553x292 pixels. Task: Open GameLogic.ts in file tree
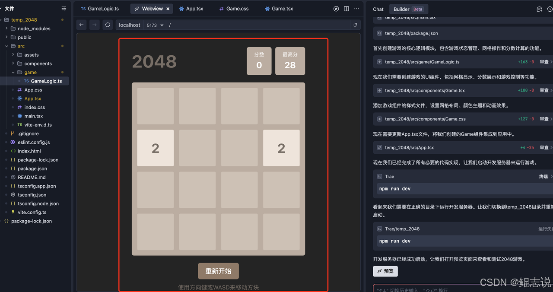tap(46, 81)
